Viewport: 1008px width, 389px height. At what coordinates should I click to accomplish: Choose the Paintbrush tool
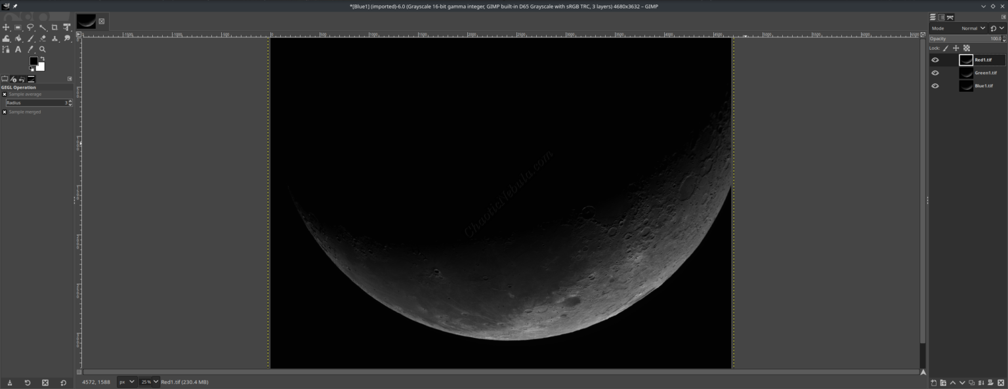30,38
